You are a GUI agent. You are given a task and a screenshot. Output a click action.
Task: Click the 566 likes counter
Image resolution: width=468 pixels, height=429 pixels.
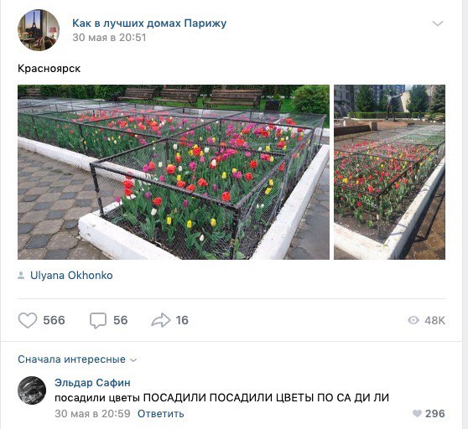[54, 320]
